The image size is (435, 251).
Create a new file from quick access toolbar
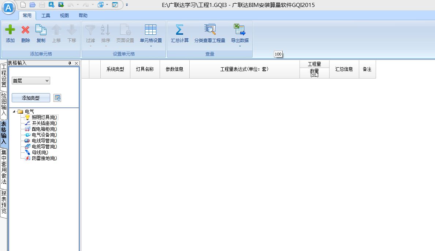23,5
